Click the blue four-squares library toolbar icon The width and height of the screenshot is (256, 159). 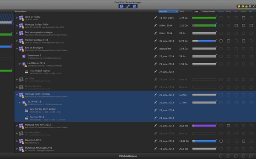pos(134,6)
